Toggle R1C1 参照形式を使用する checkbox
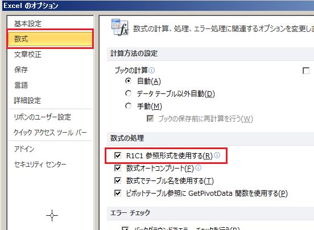This screenshot has width=314, height=230. tap(118, 155)
